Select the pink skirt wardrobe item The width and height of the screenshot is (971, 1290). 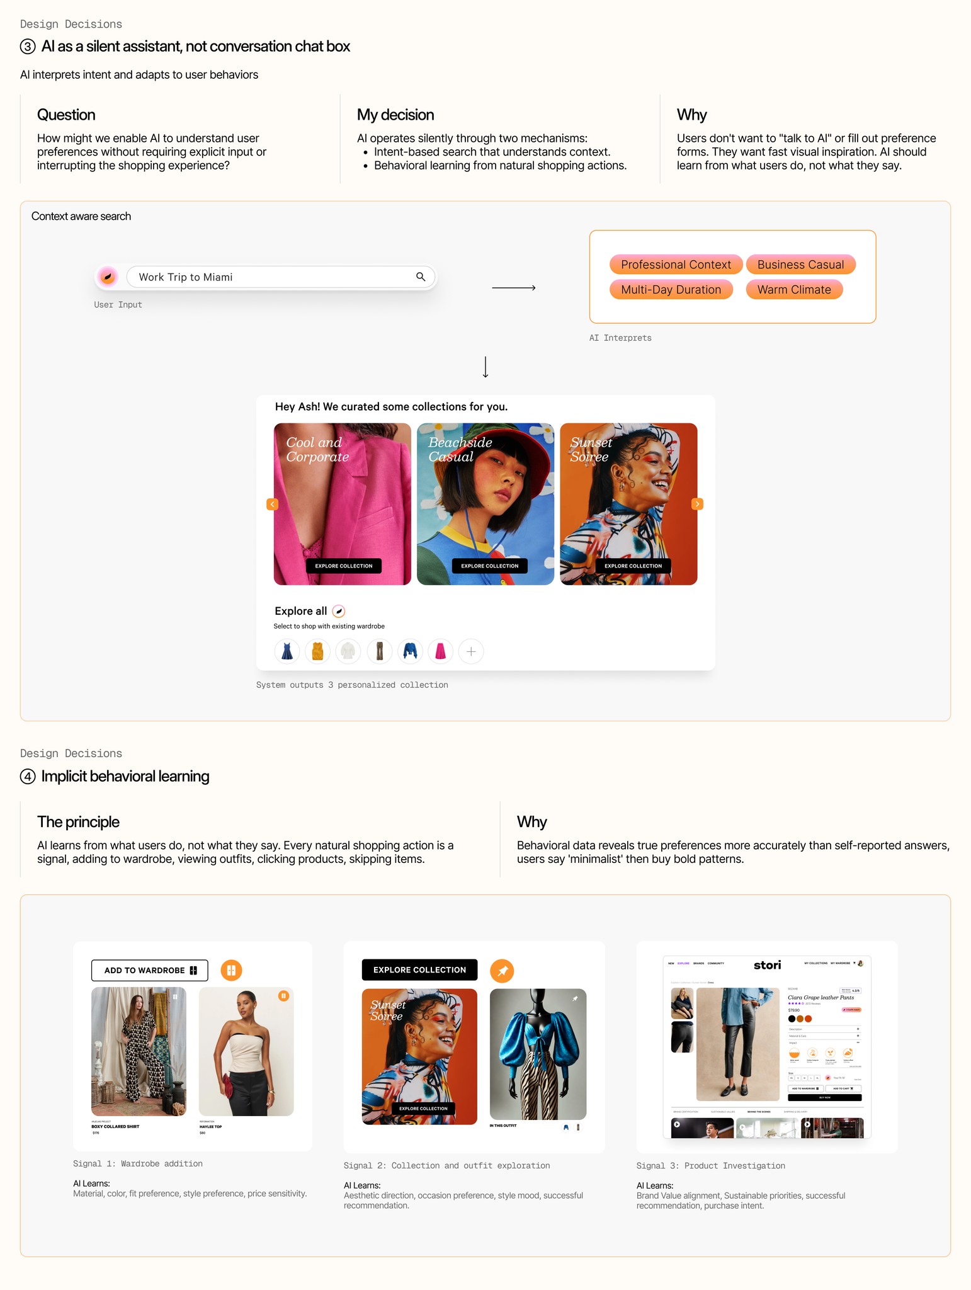point(440,651)
